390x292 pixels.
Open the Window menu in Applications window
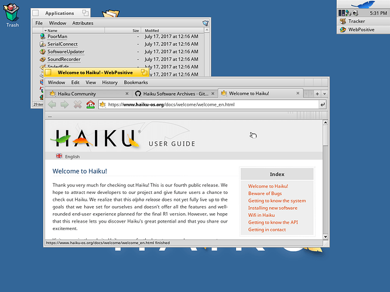click(x=57, y=23)
